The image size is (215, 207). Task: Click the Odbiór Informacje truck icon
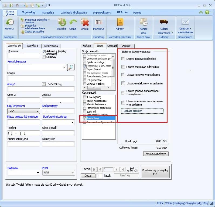[164, 22]
